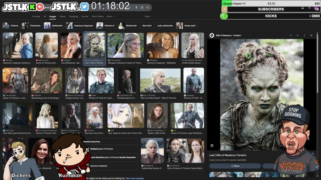This screenshot has height=180, width=321.
Task: Filter by the Brienne chip
Action: tap(12, 26)
